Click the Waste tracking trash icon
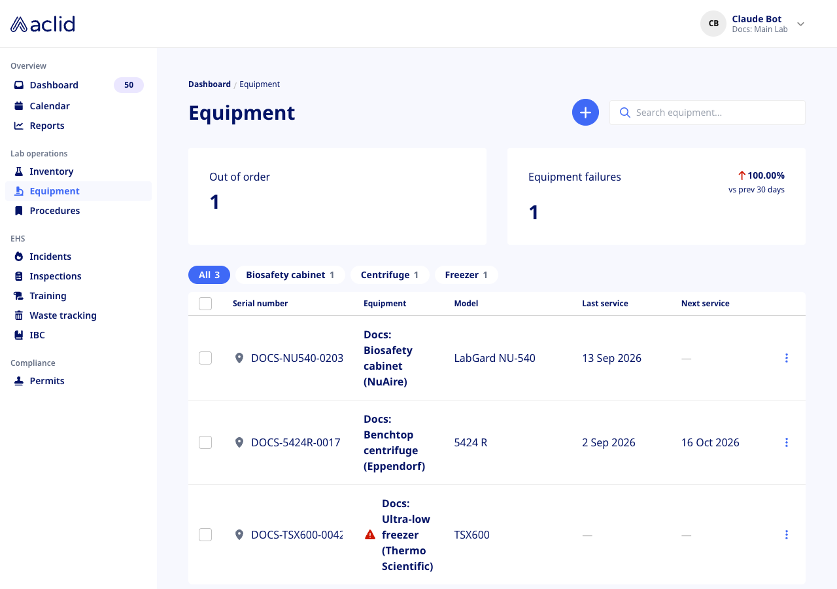The width and height of the screenshot is (837, 589). point(19,315)
